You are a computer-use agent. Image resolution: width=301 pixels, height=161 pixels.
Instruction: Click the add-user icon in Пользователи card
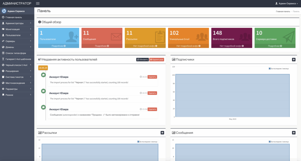72,37
